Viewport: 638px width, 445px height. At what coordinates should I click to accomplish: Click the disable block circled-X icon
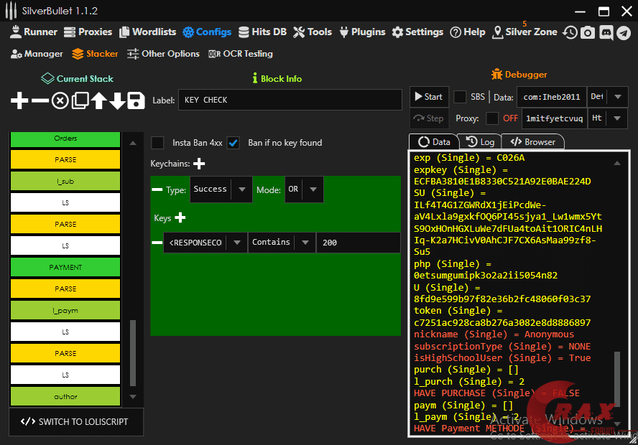point(60,100)
